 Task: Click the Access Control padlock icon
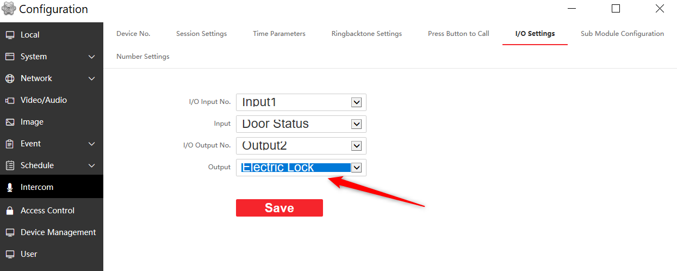pos(10,211)
